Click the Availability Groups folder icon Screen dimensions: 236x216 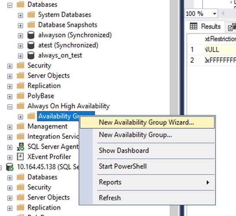31,116
